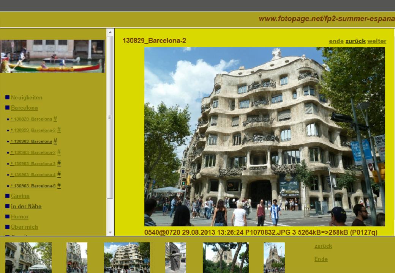Click the photo caption with P1070832.JPG
This screenshot has width=395, height=273.
click(x=261, y=232)
